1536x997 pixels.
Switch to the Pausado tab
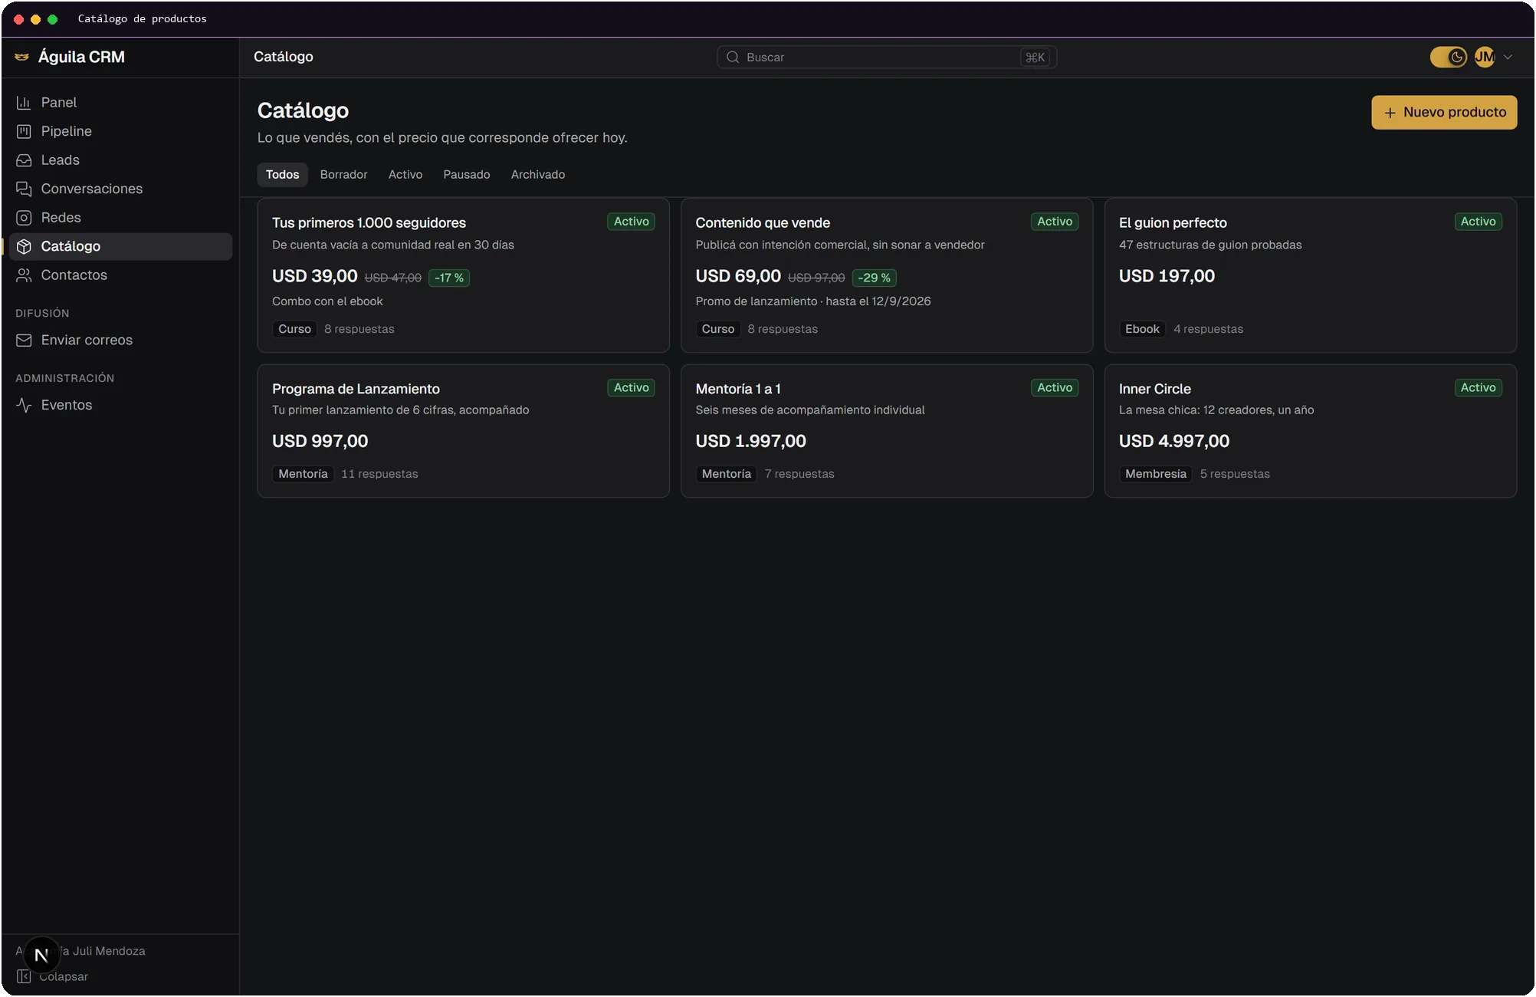pyautogui.click(x=466, y=175)
